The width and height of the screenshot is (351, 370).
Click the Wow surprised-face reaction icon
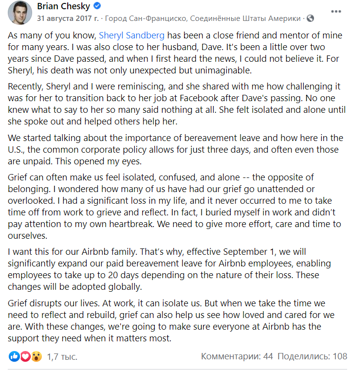37,356
